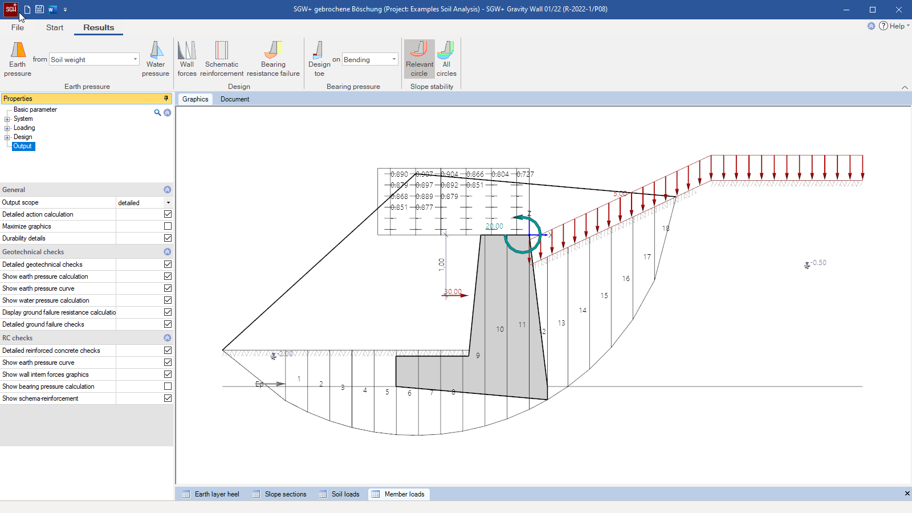The width and height of the screenshot is (912, 513).
Task: Expand the Design tree node
Action: pyautogui.click(x=7, y=137)
